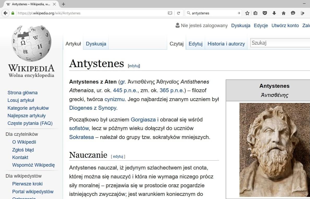
Task: Click Losuj artykuł in the sidebar
Action: click(x=21, y=100)
